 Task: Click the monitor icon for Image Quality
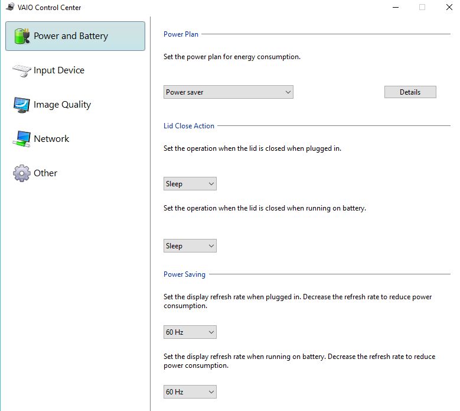[21, 105]
